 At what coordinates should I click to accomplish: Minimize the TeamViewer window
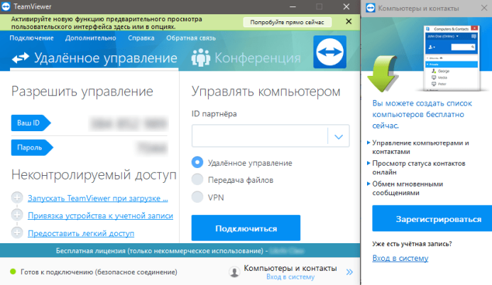293,6
